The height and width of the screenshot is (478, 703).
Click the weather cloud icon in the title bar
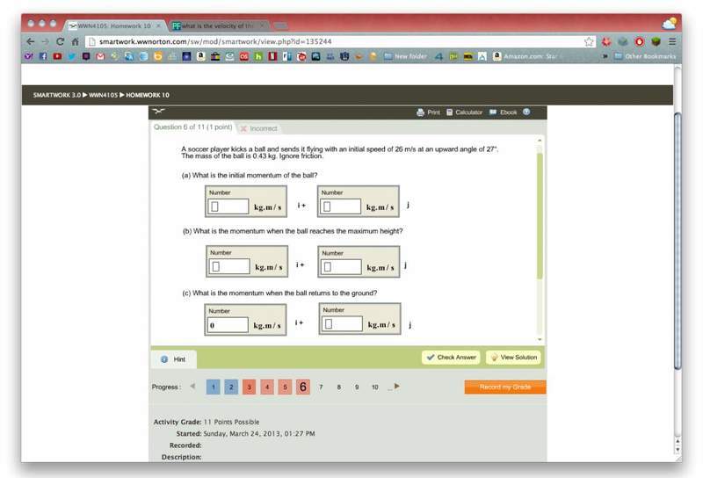point(670,24)
